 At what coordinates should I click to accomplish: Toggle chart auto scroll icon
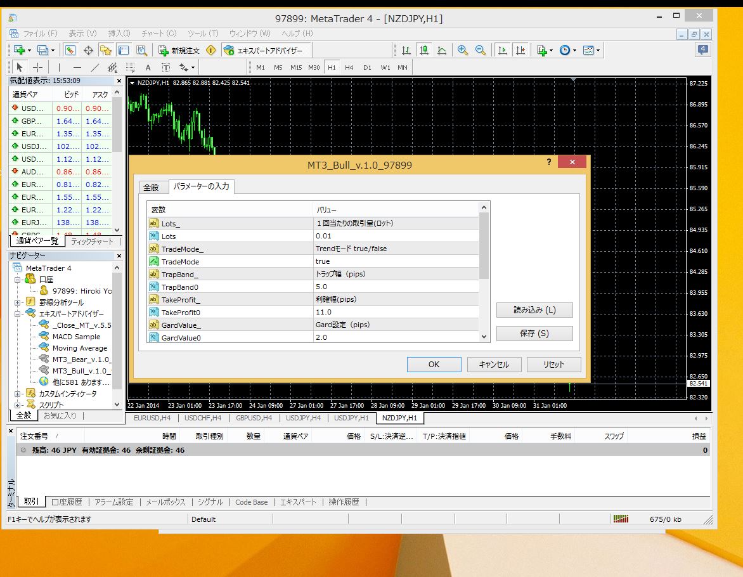pyautogui.click(x=503, y=50)
